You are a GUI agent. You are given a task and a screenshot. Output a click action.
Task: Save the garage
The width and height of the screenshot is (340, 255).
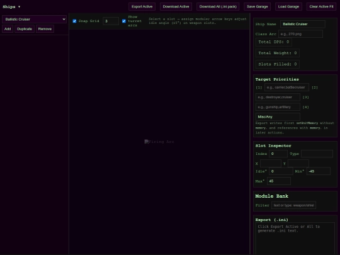click(x=257, y=6)
